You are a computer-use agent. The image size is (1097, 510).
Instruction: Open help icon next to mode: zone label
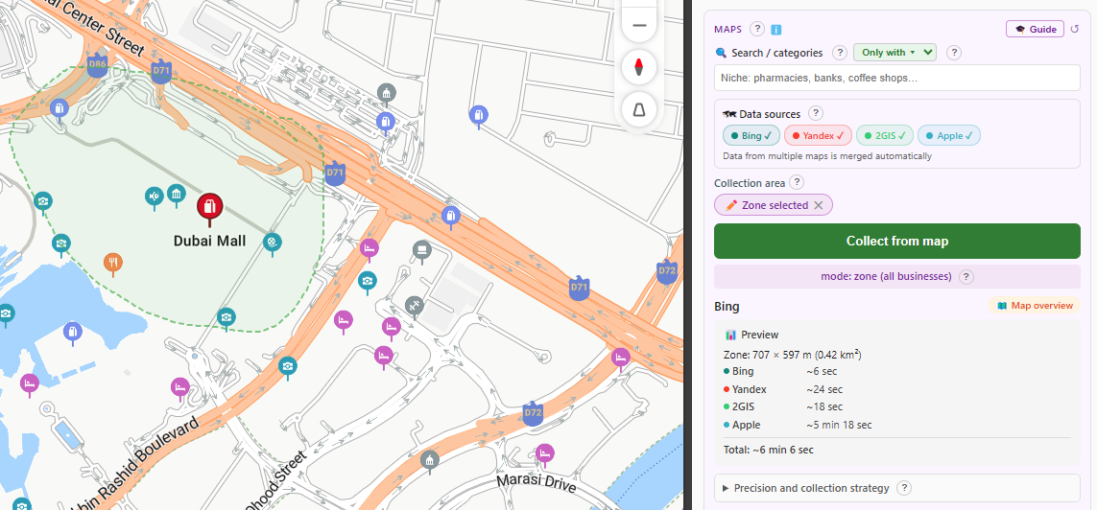coord(966,277)
